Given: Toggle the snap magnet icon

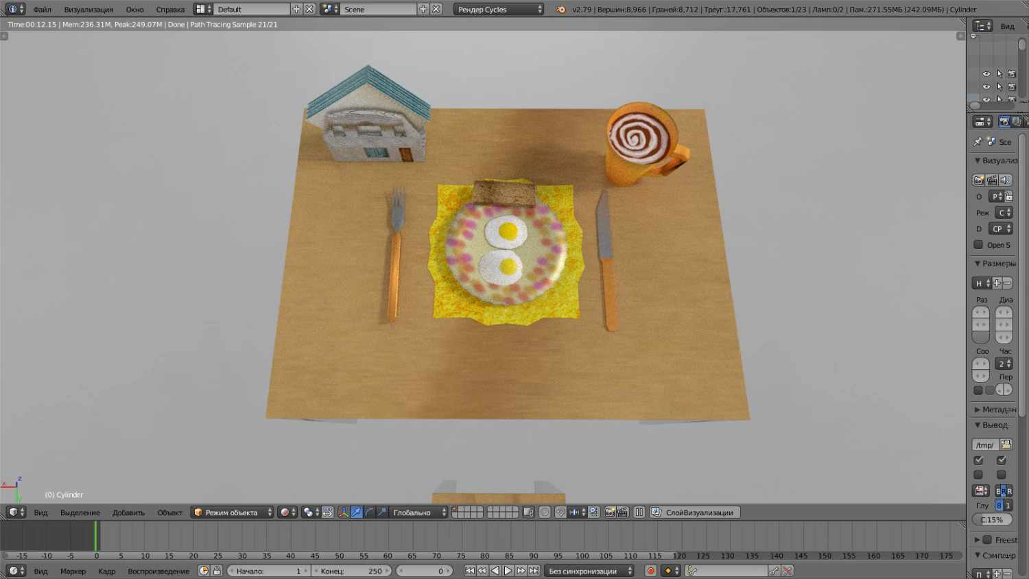Looking at the screenshot, I should [x=562, y=512].
